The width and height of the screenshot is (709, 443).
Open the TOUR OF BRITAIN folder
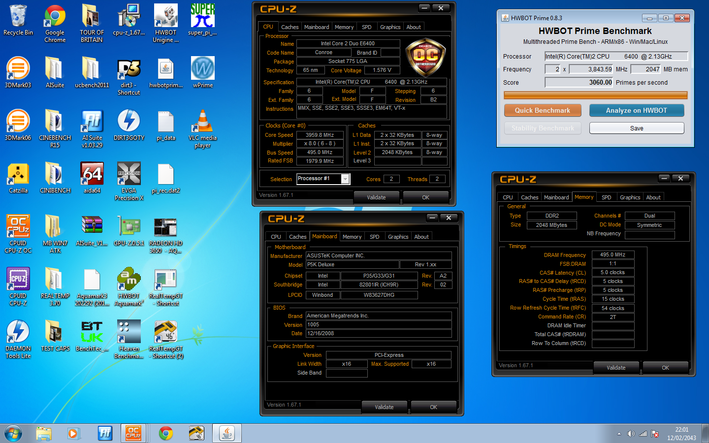(x=92, y=24)
